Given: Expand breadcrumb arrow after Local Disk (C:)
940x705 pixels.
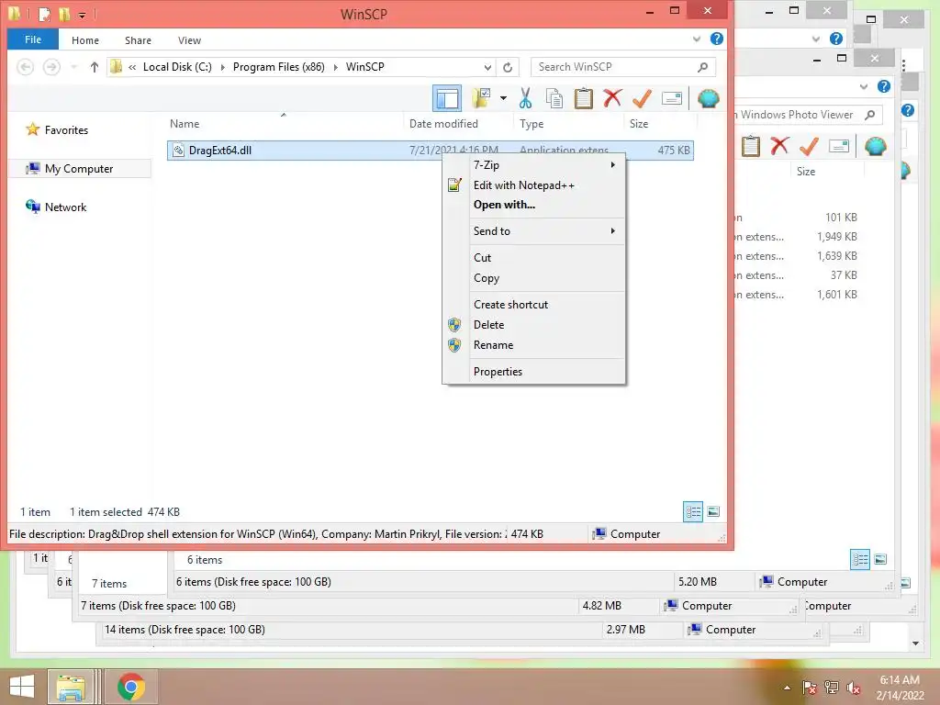Looking at the screenshot, I should click(222, 67).
